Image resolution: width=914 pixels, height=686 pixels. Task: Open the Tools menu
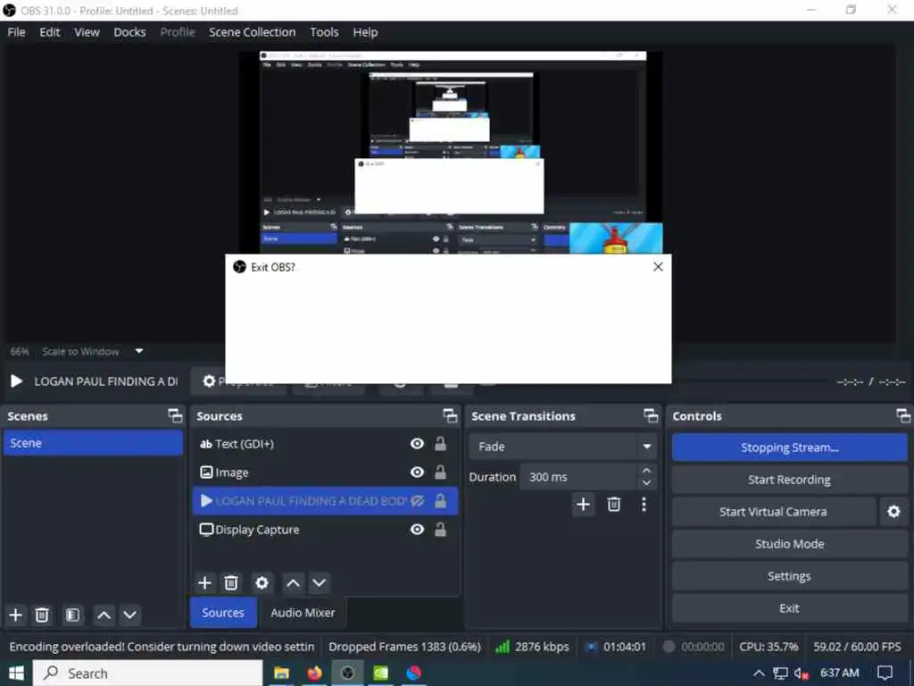(324, 32)
